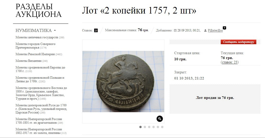Open the НУМИЗМАТИКА section heading
265x138 pixels.
coord(34,30)
